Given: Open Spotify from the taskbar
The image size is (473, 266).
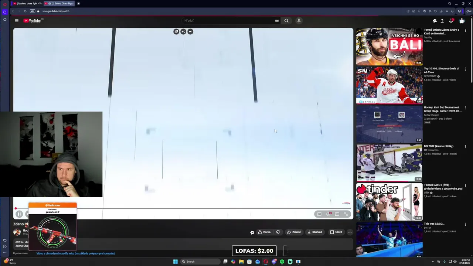Looking at the screenshot, I should click(282, 262).
